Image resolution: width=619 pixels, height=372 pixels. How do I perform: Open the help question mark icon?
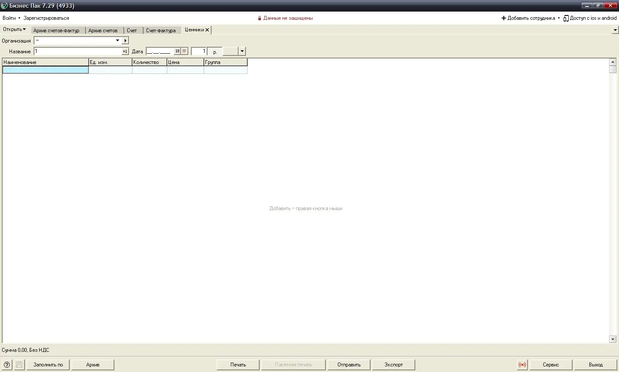click(7, 365)
